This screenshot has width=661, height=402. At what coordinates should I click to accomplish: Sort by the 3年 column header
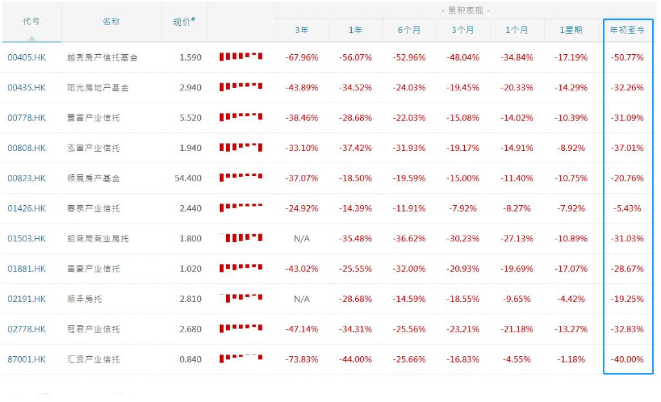(x=301, y=30)
